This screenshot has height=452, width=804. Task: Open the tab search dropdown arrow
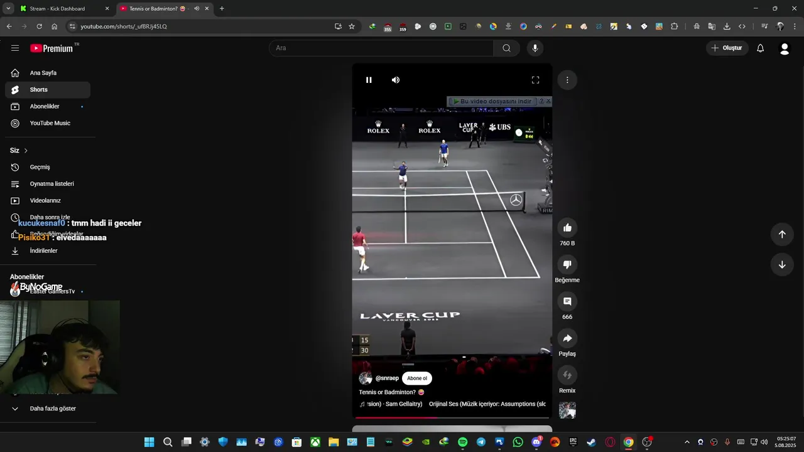pyautogui.click(x=8, y=9)
